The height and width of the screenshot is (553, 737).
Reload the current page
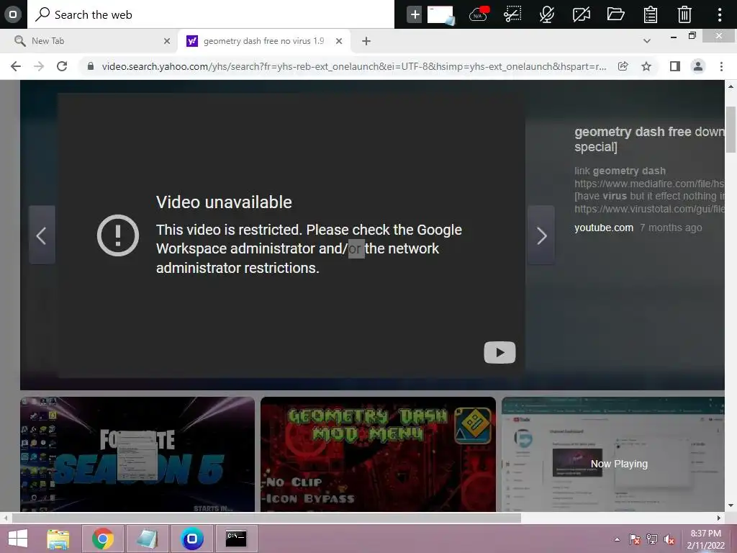[62, 66]
